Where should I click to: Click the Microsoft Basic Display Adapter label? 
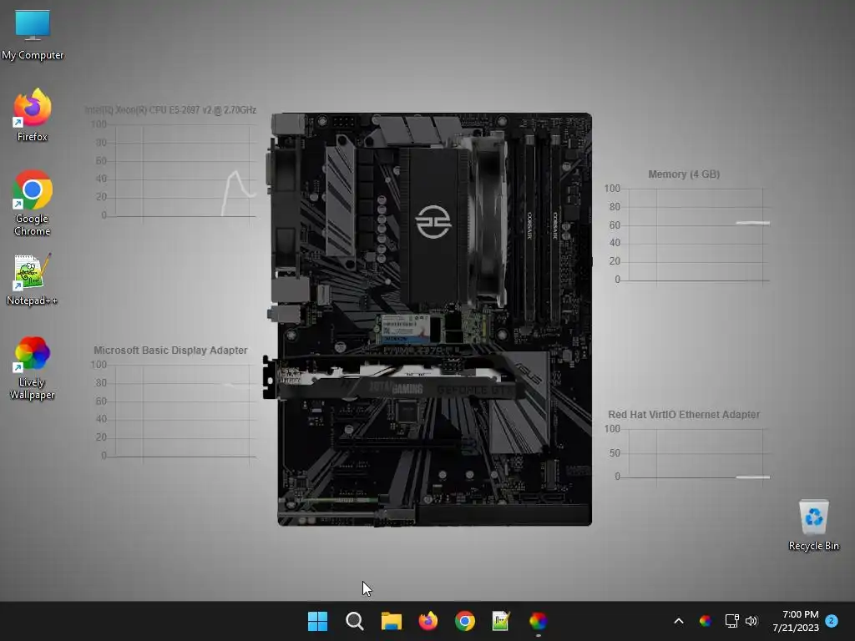pyautogui.click(x=170, y=351)
